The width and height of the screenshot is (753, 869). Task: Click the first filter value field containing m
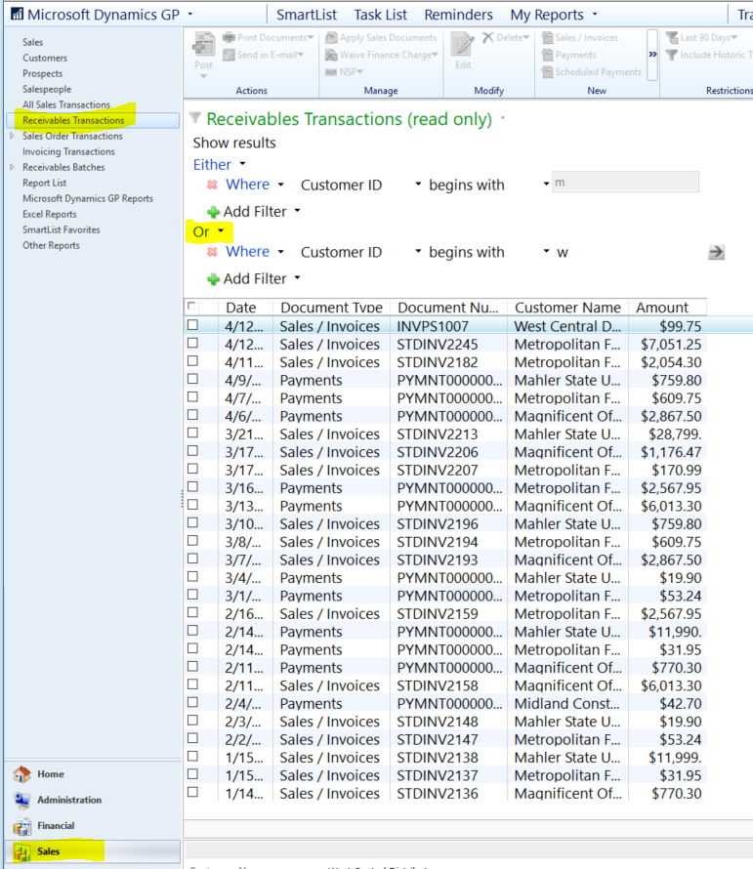pyautogui.click(x=625, y=182)
